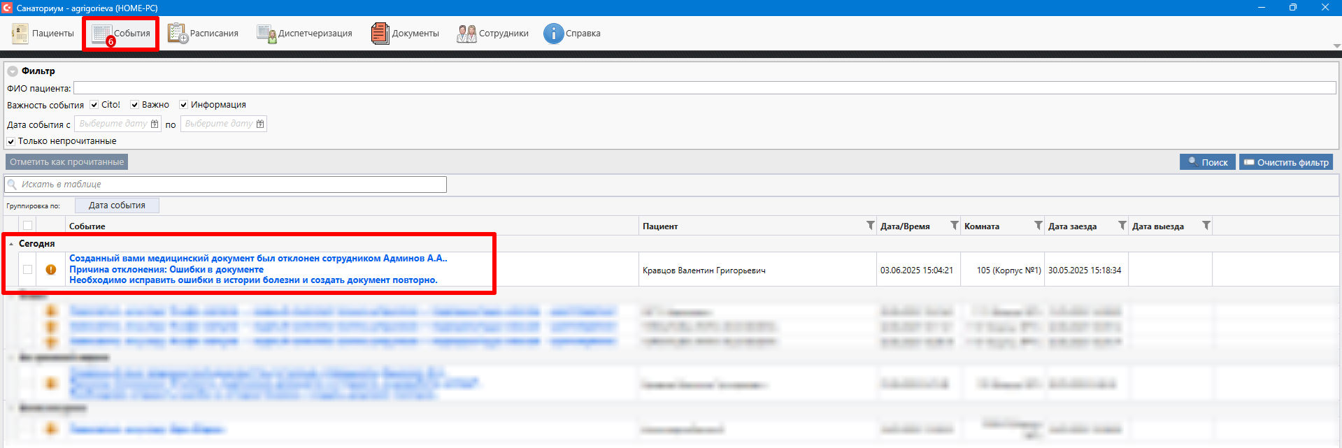This screenshot has height=448, width=1342.
Task: Click the Очистить фильтр button
Action: [1285, 162]
